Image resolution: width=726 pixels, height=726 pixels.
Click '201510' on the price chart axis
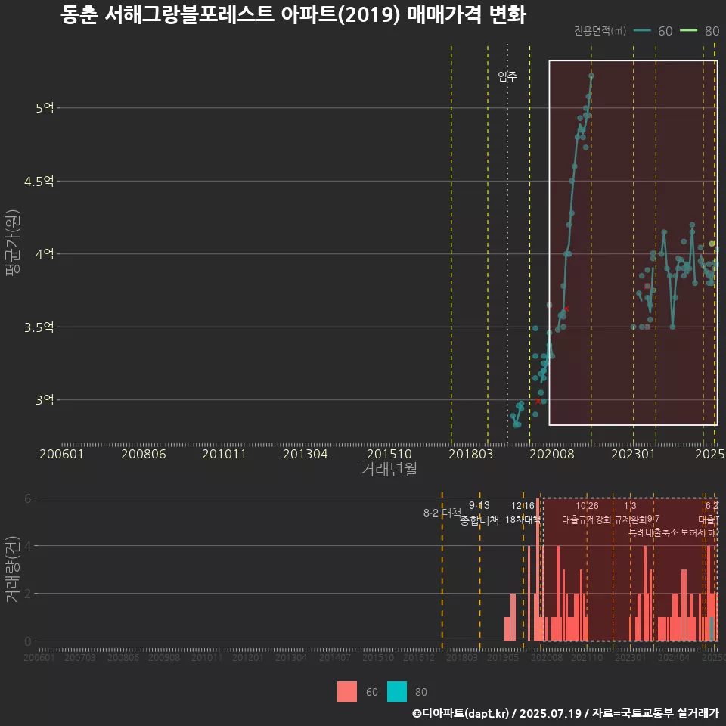[389, 454]
